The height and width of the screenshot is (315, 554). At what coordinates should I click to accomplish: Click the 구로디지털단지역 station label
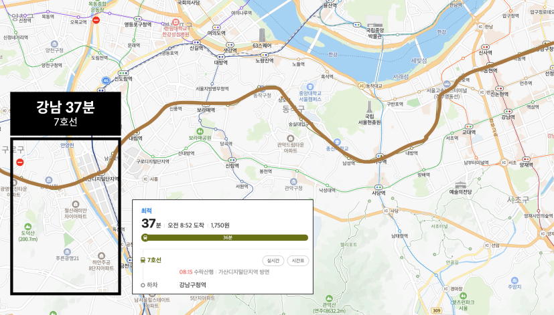pyautogui.click(x=153, y=161)
